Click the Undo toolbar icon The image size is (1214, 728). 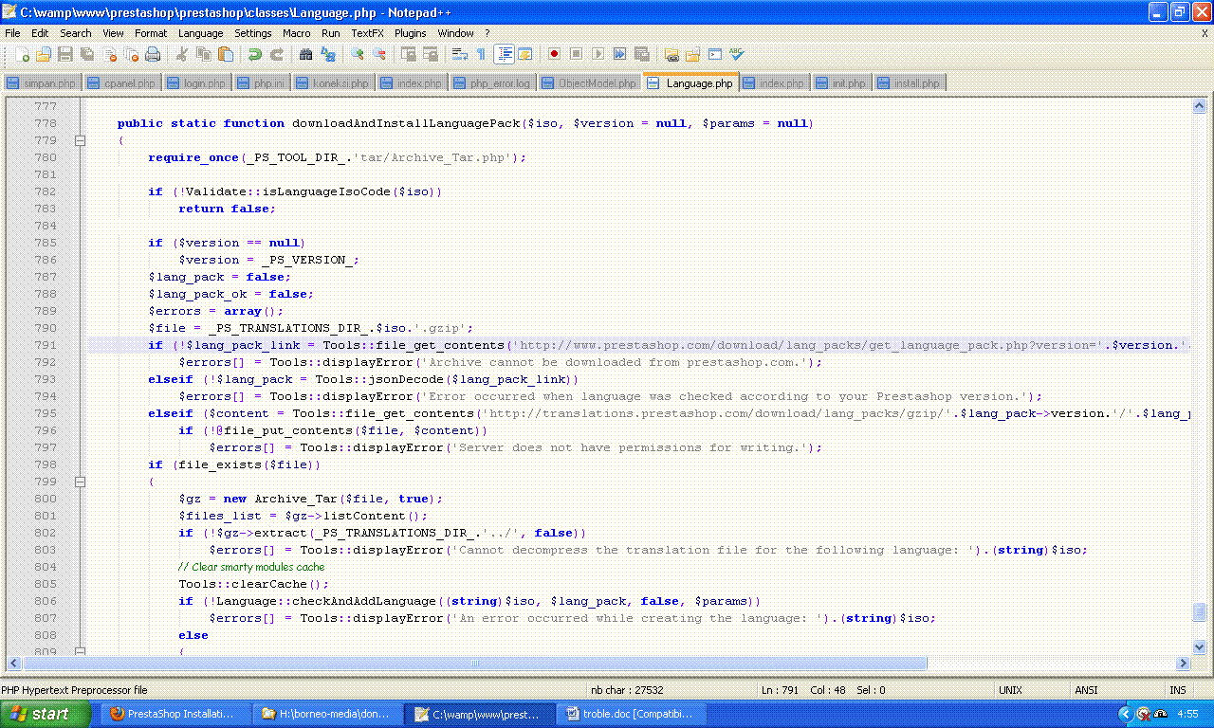pos(255,55)
